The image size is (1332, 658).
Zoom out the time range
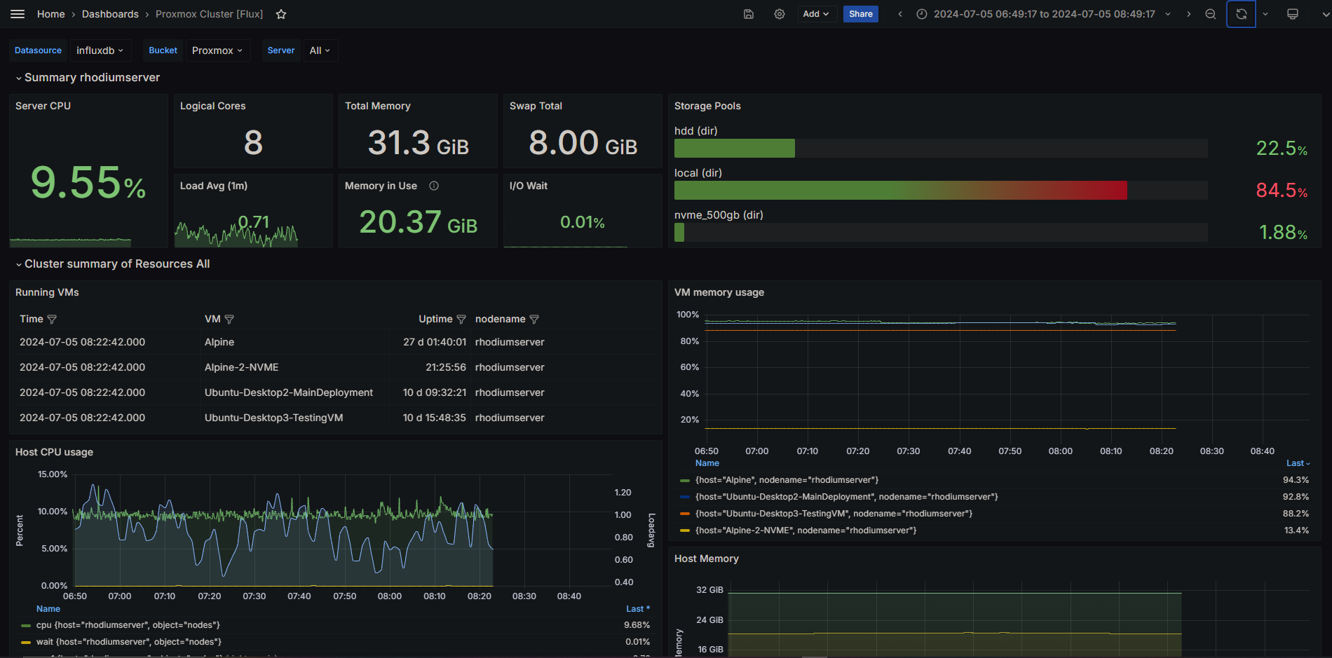tap(1211, 14)
